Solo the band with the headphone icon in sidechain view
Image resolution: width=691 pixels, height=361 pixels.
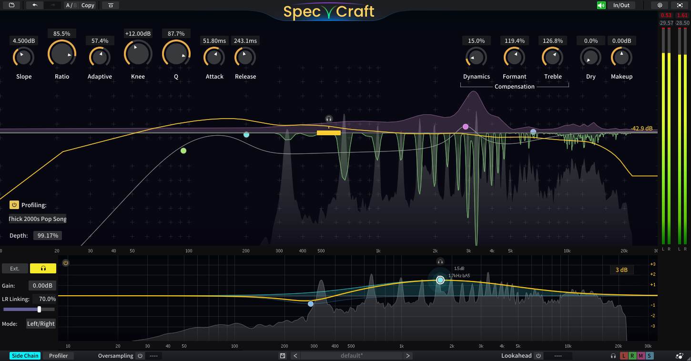tap(440, 261)
